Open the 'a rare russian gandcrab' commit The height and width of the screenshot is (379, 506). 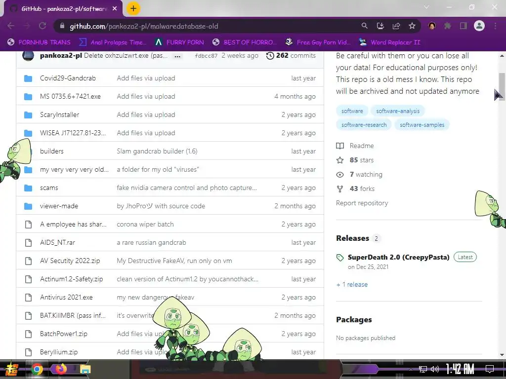tap(151, 242)
